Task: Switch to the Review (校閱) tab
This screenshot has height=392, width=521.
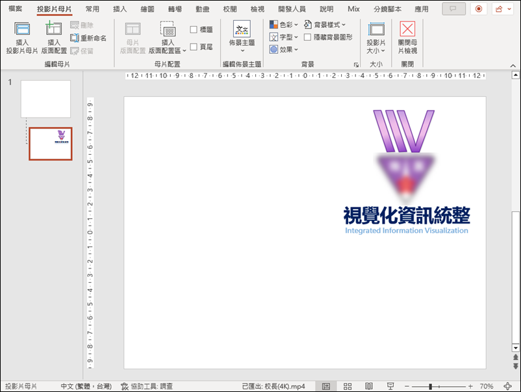Action: (x=230, y=9)
